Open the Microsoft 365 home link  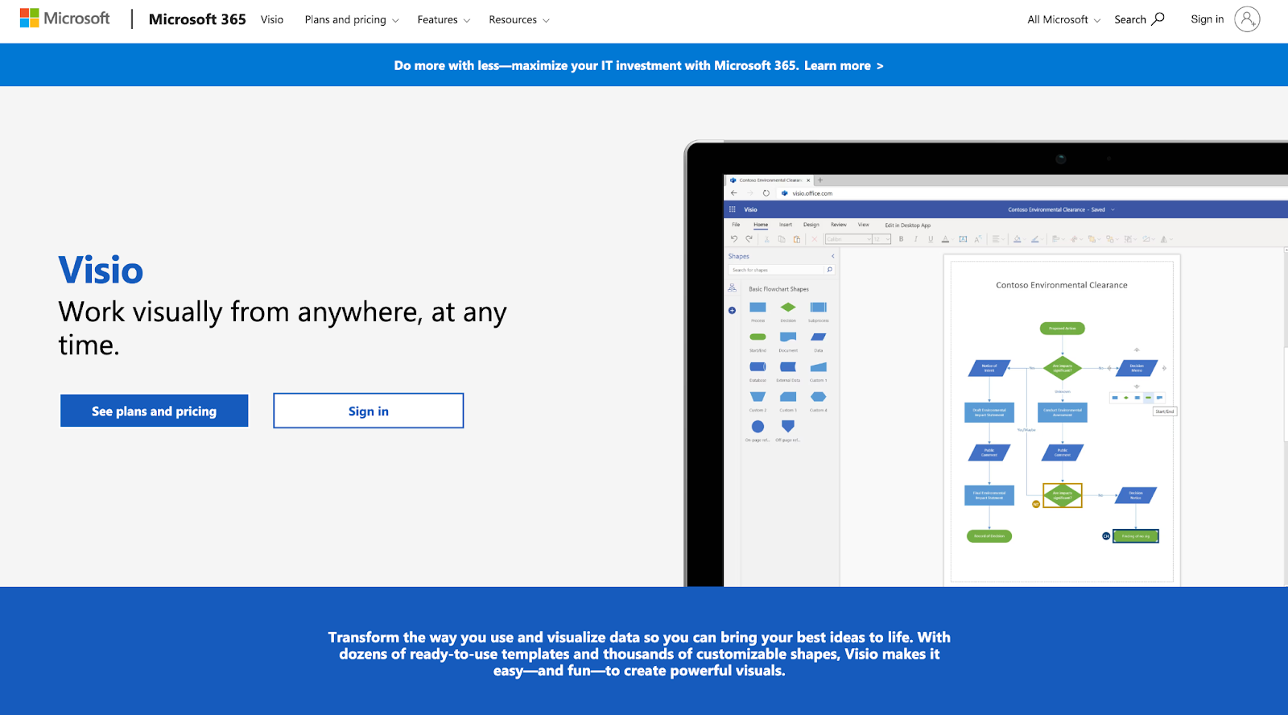click(197, 19)
